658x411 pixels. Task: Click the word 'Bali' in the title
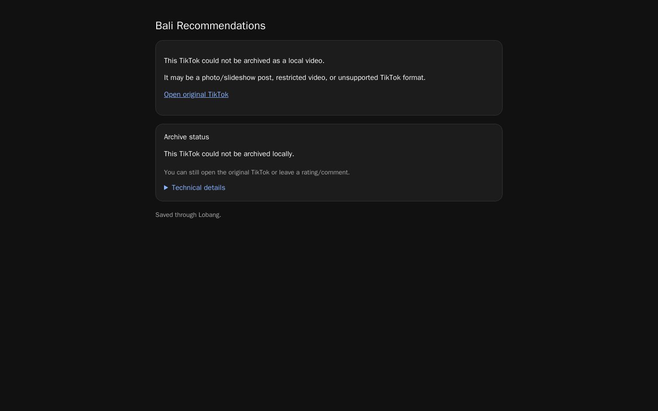[x=164, y=26]
